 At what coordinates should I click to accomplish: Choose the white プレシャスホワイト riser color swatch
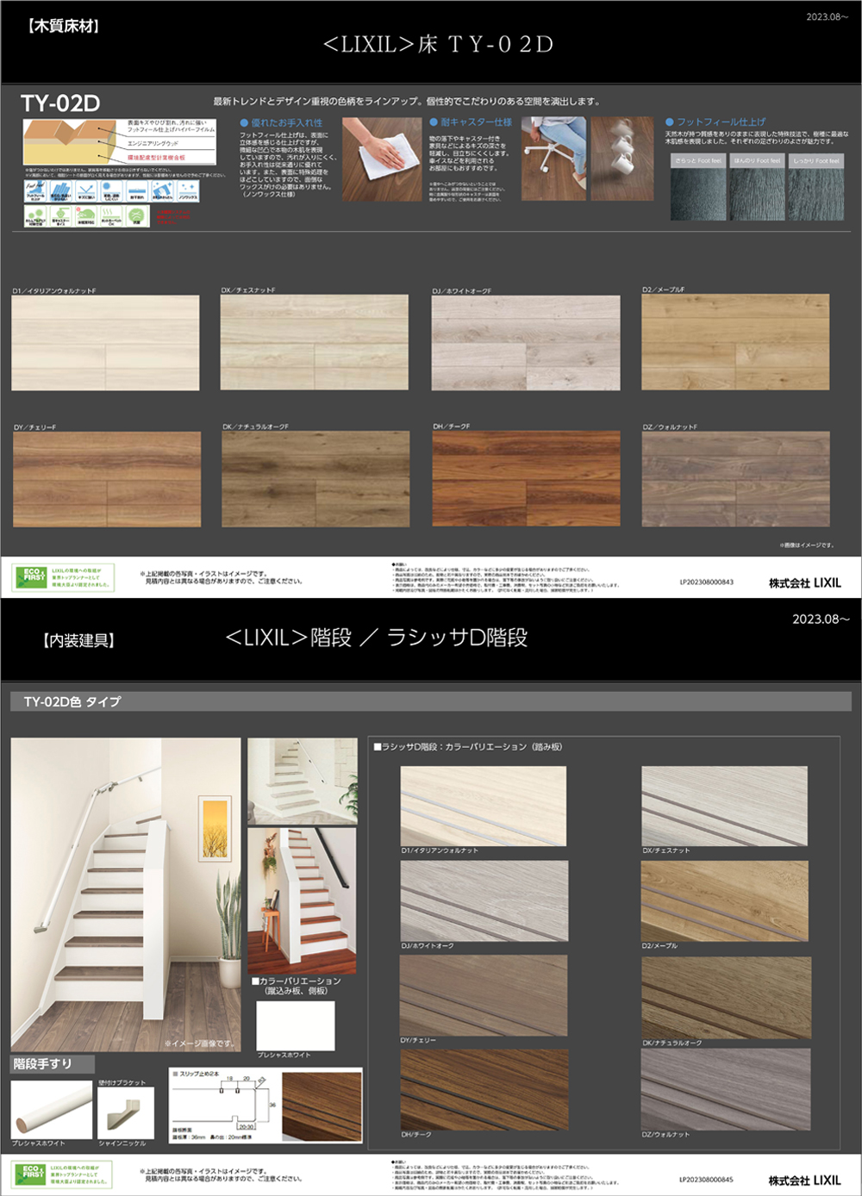pyautogui.click(x=296, y=1025)
